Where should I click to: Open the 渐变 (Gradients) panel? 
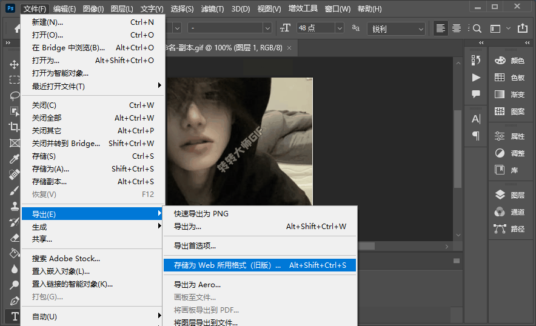click(x=510, y=95)
